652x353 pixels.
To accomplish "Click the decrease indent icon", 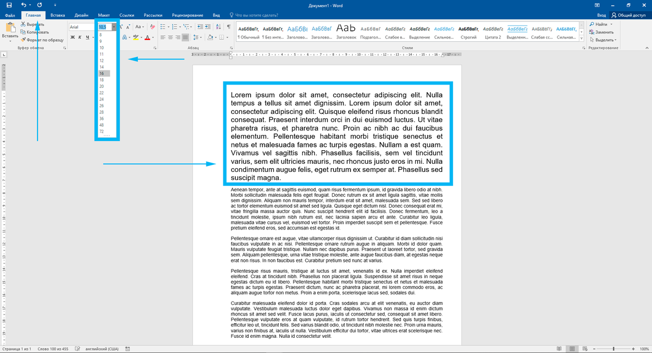I will pos(200,27).
